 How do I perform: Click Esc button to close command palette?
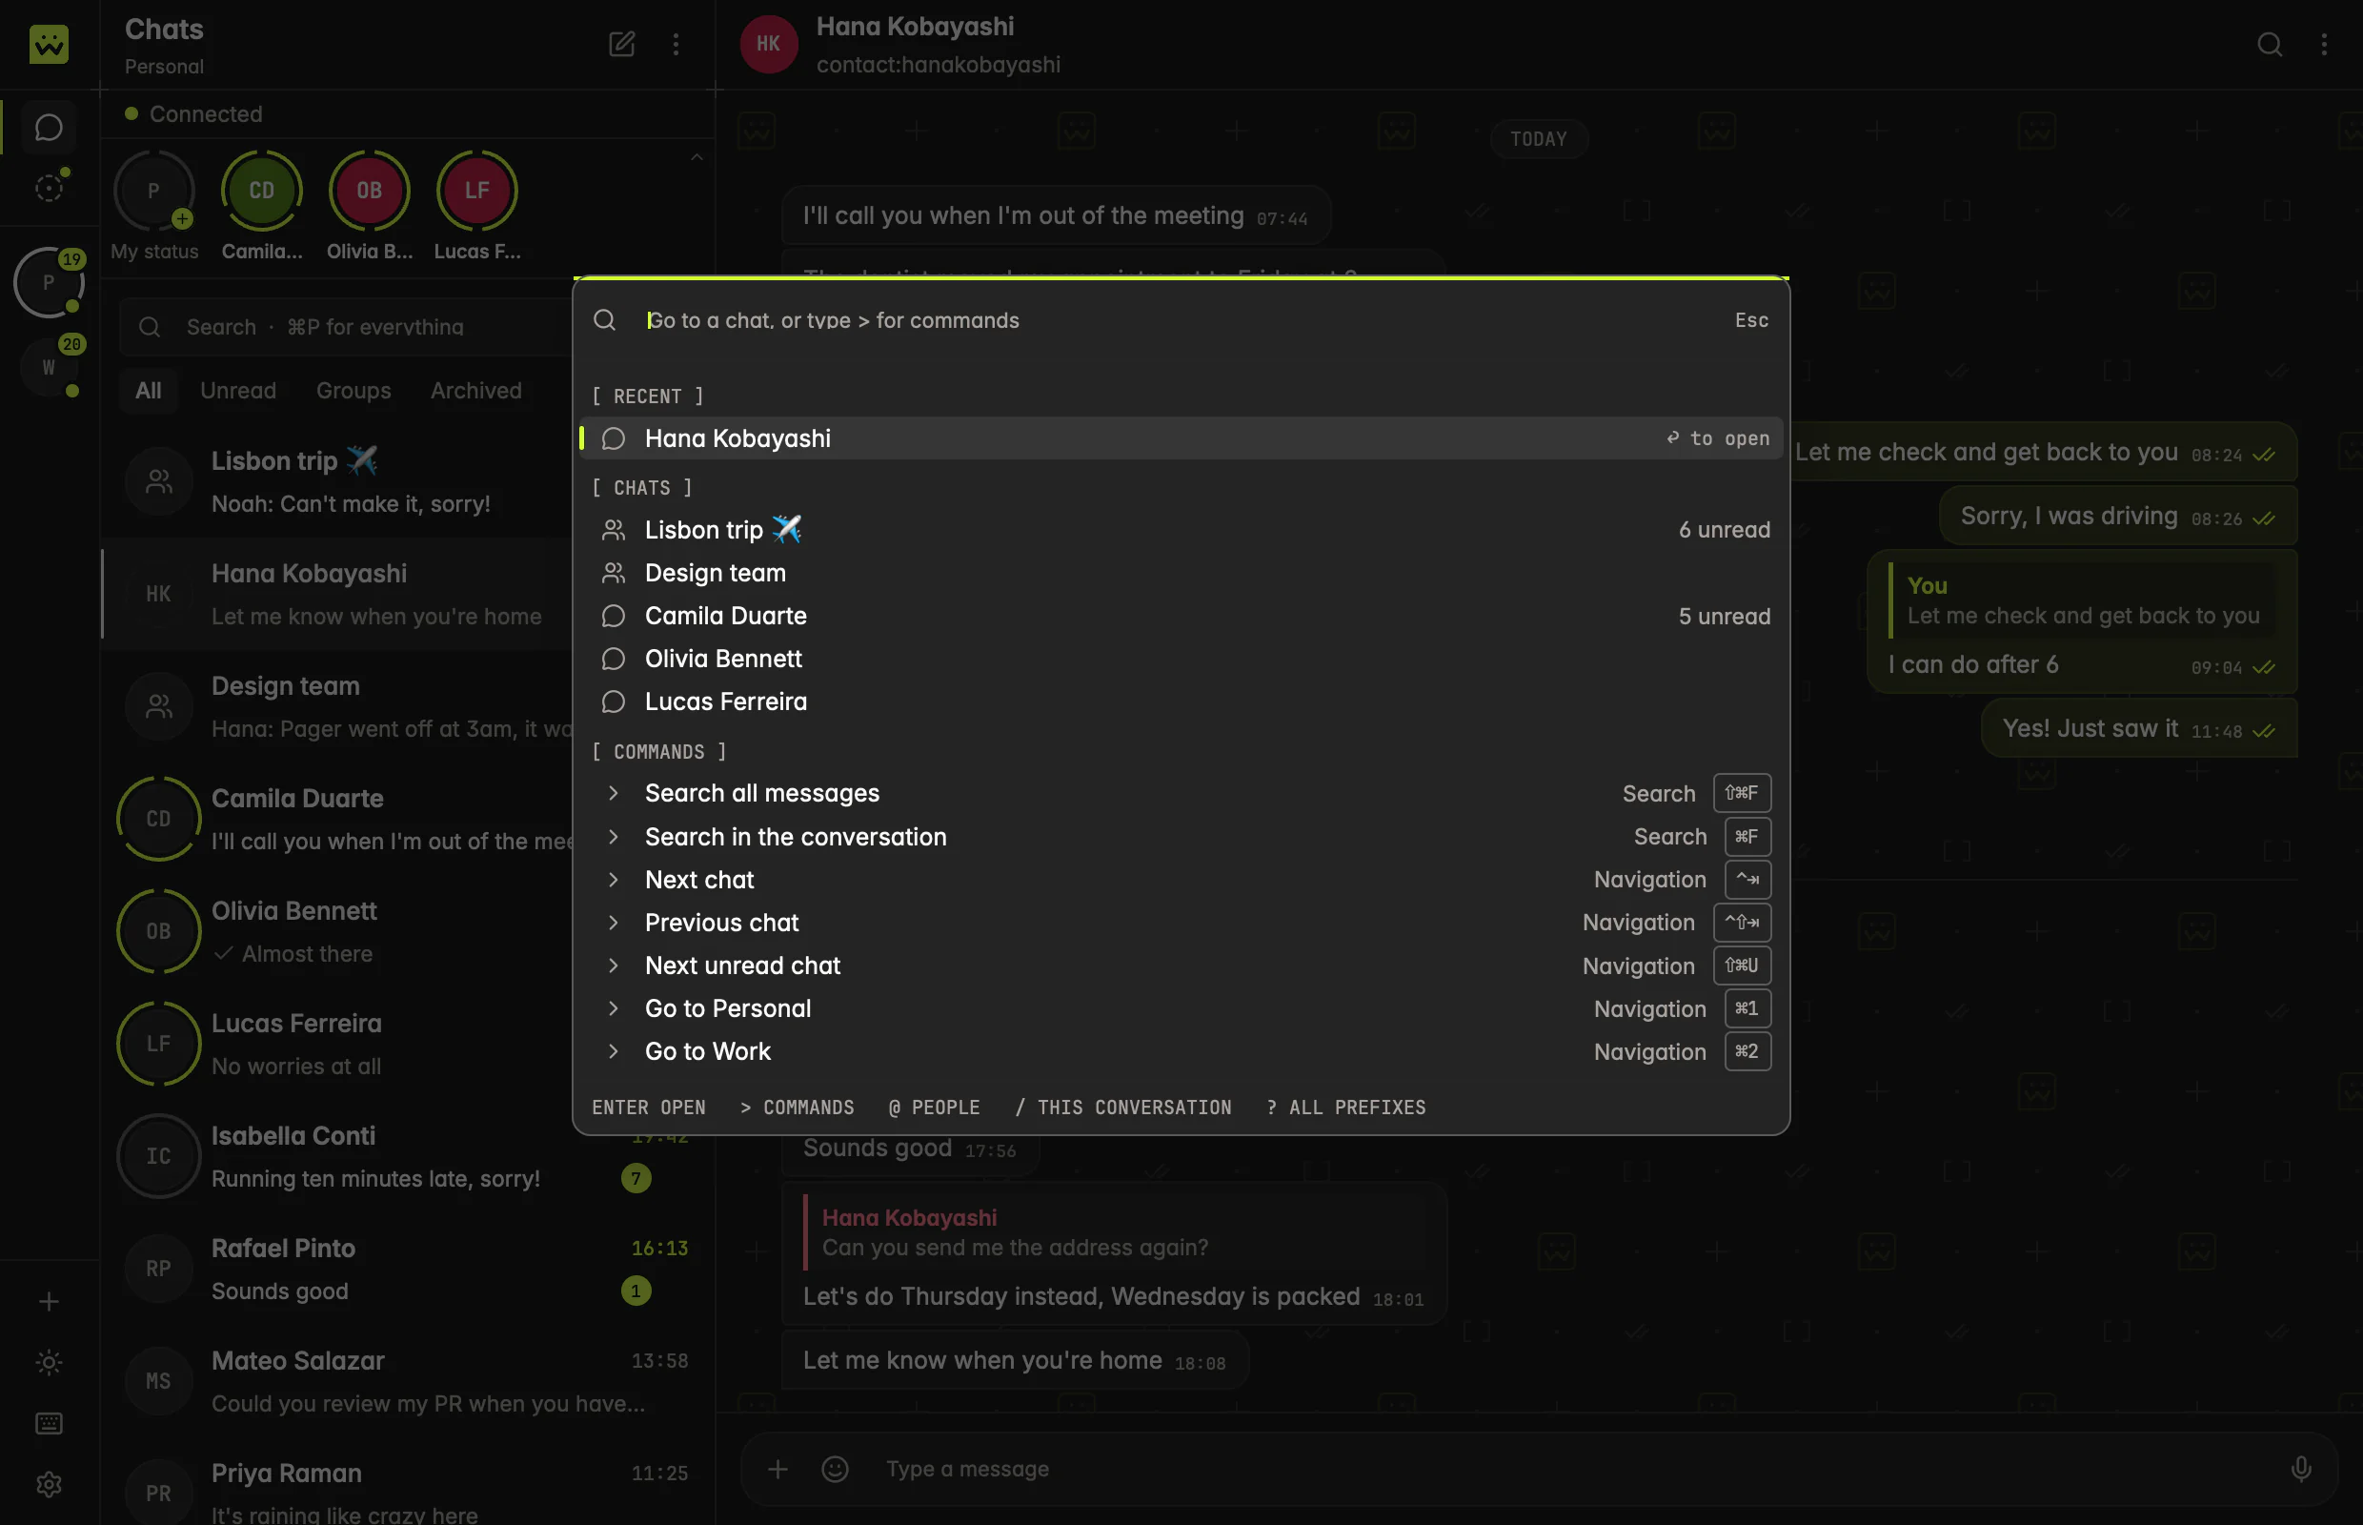[x=1751, y=320]
